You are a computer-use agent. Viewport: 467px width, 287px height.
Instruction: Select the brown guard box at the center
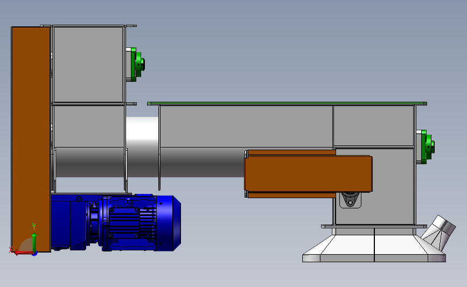(x=308, y=174)
